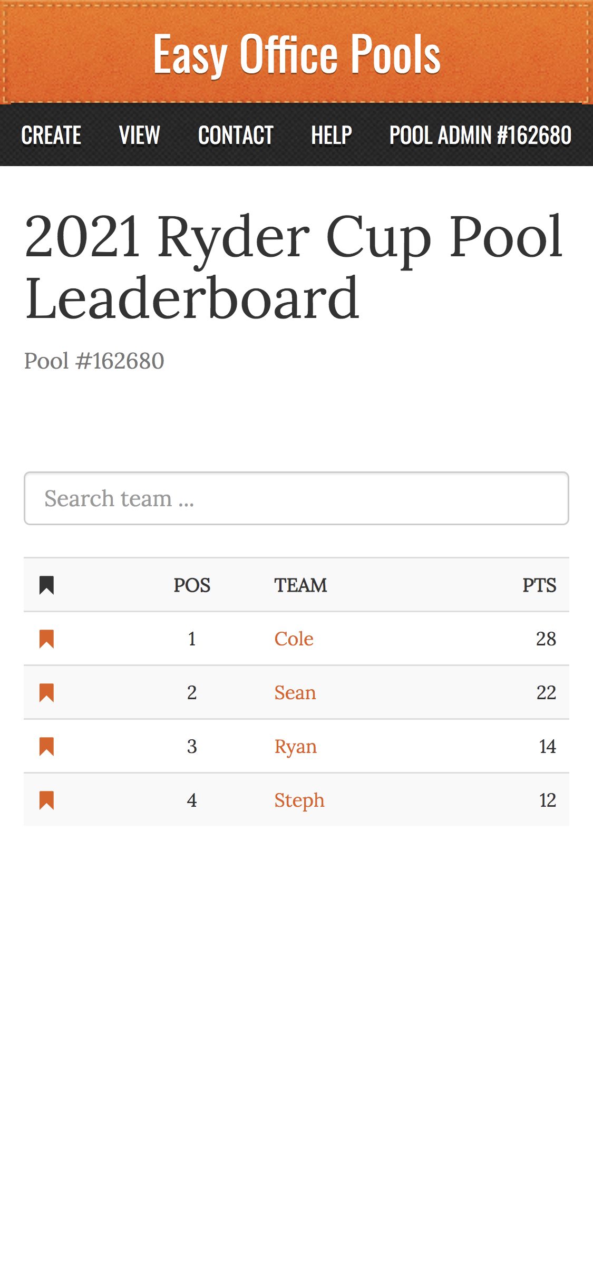Click the Steph team name
Viewport: 593px width, 1284px height.
click(x=299, y=800)
